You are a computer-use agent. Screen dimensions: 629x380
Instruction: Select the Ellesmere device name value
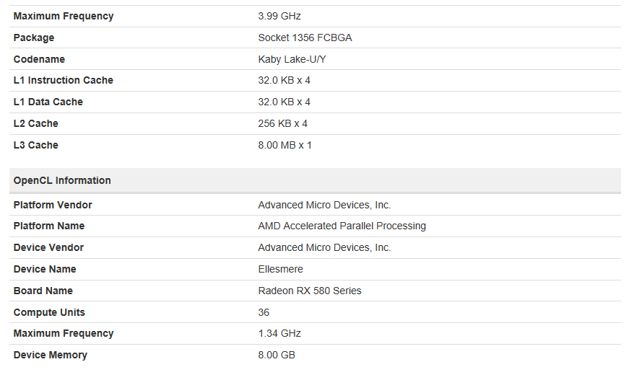280,269
